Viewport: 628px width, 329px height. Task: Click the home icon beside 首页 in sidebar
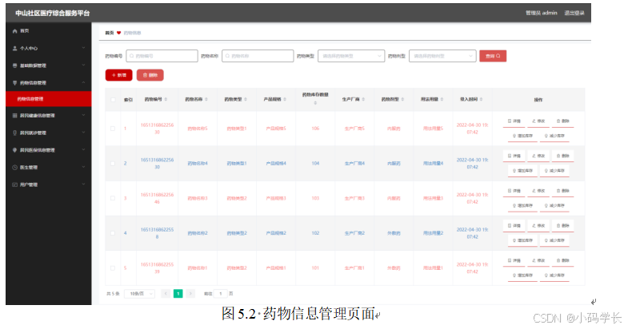15,31
